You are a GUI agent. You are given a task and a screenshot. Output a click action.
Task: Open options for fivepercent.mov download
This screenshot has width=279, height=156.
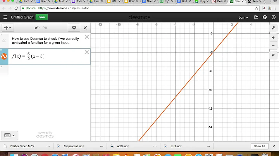[102, 146]
